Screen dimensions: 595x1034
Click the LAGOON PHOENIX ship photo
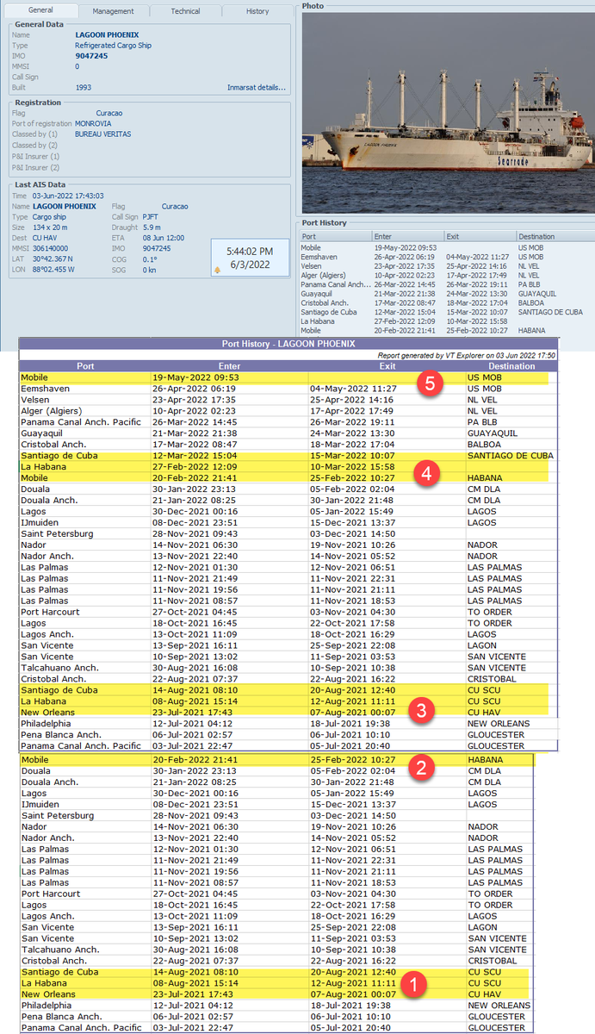(447, 112)
